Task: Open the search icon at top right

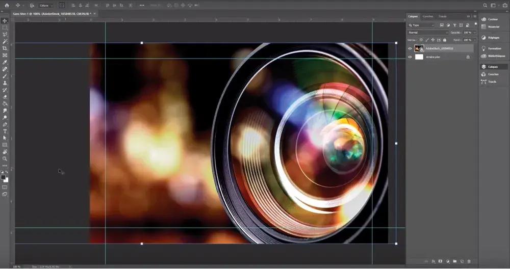Action: [x=485, y=5]
